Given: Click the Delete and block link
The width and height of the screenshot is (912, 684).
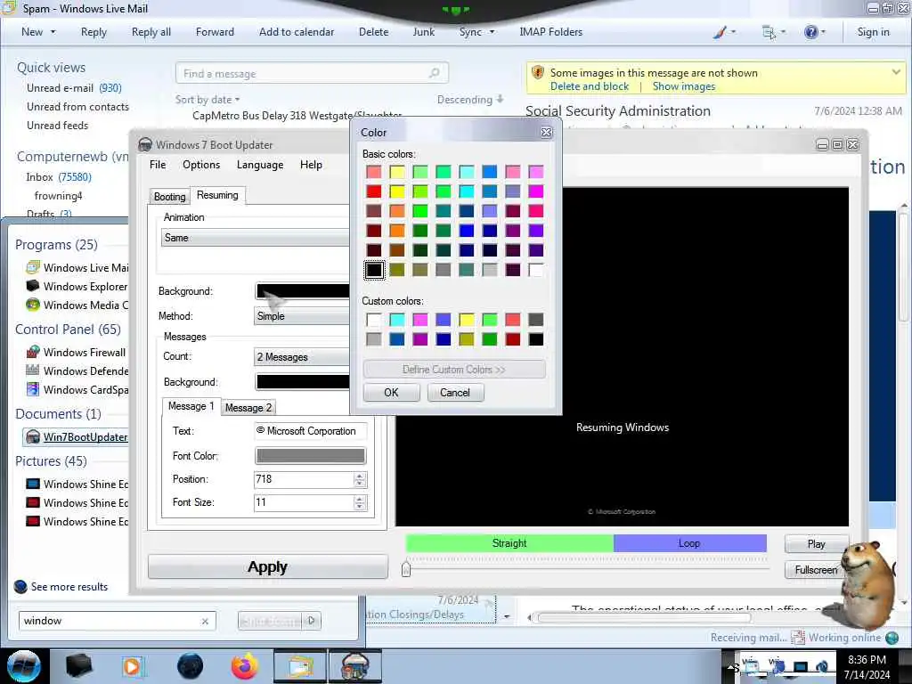Looking at the screenshot, I should click(x=590, y=86).
